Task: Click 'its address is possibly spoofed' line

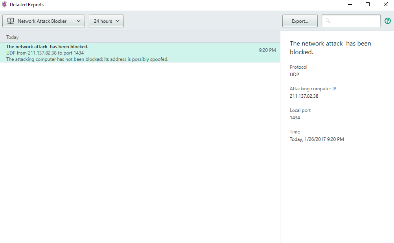Action: pos(87,59)
